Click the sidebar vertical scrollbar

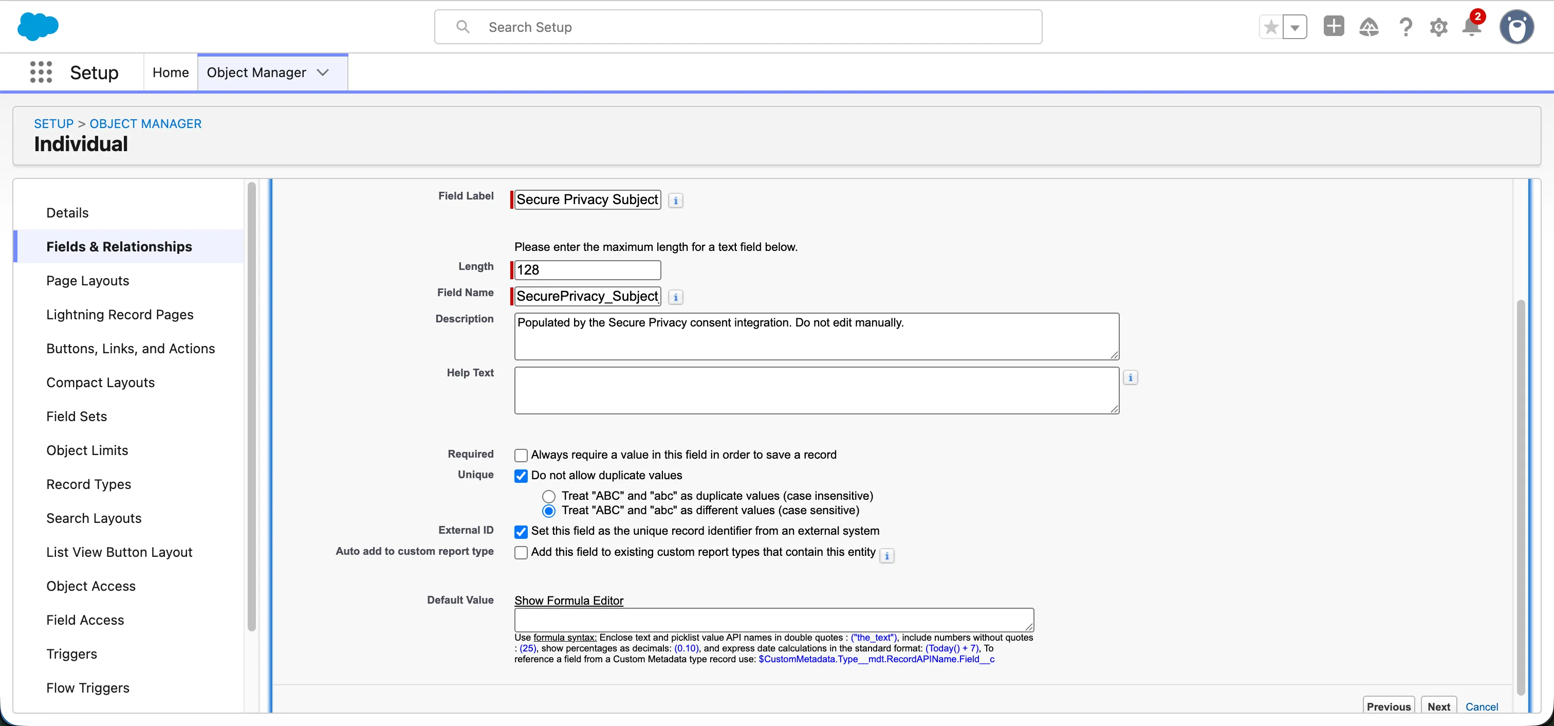coord(252,407)
